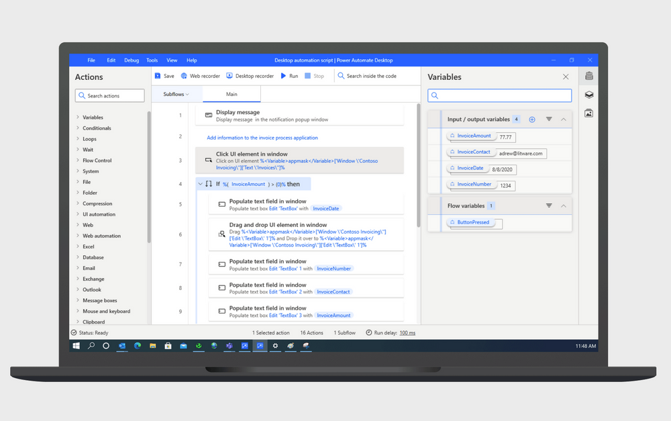Viewport: 671px width, 421px height.
Task: Open the File menu
Action: (x=91, y=60)
